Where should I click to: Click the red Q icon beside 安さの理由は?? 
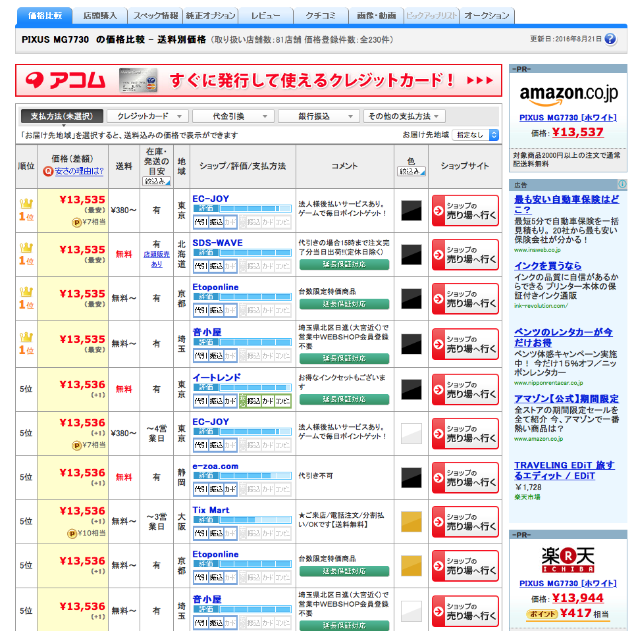coord(48,172)
